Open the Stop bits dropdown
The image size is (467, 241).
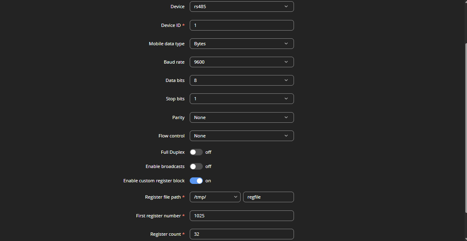click(x=241, y=99)
